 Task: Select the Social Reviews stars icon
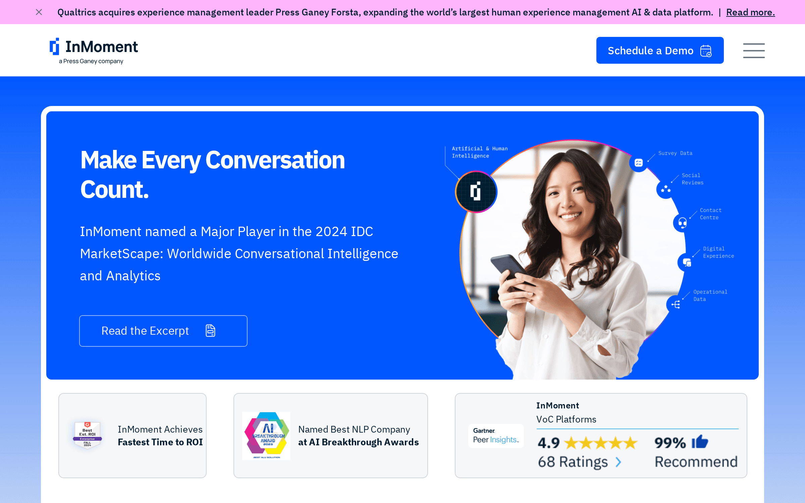coord(665,189)
